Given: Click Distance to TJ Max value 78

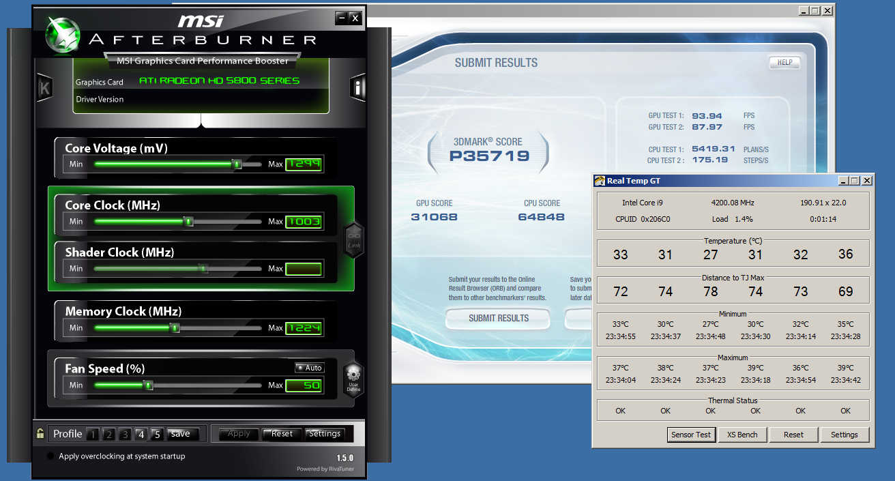Looking at the screenshot, I should (x=710, y=291).
